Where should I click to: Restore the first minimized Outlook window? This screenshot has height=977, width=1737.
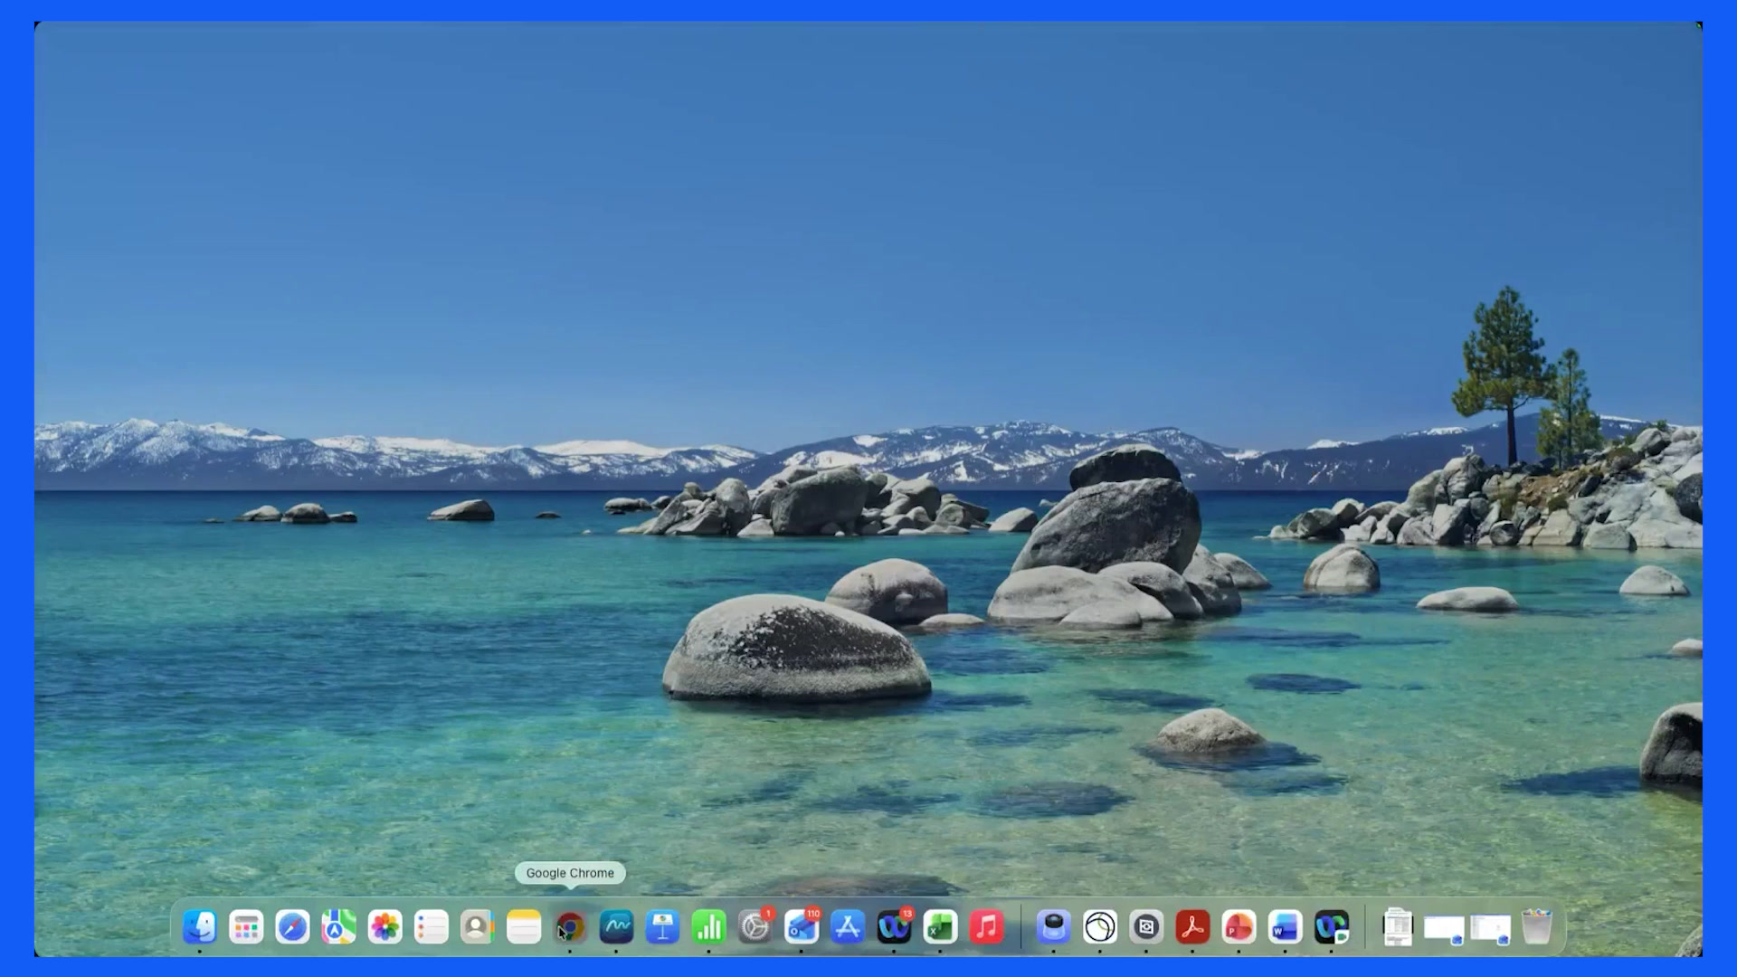pos(1444,929)
